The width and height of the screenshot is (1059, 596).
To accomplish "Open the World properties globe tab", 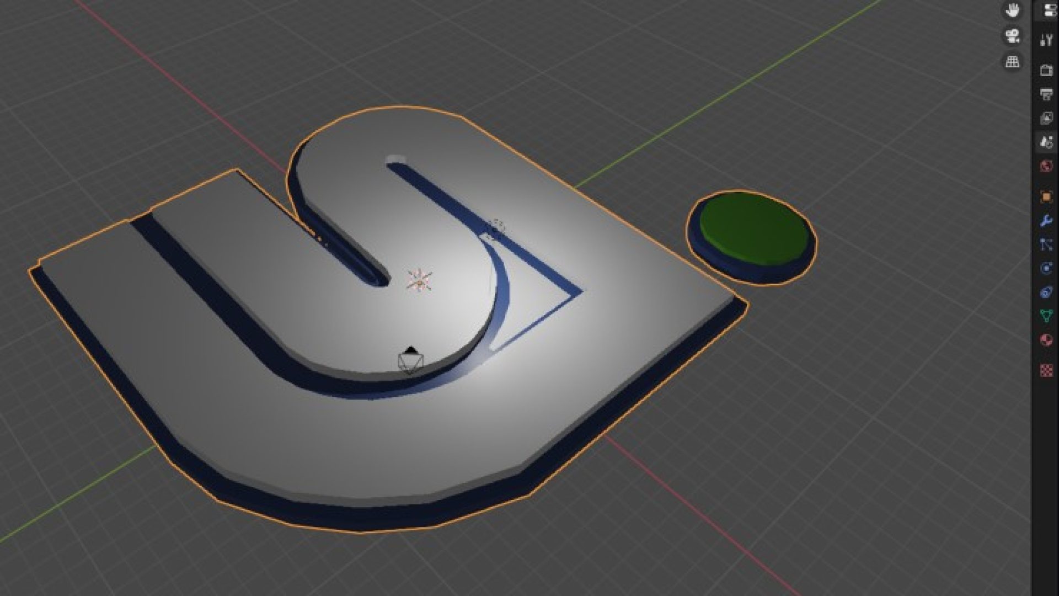I will tap(1046, 166).
